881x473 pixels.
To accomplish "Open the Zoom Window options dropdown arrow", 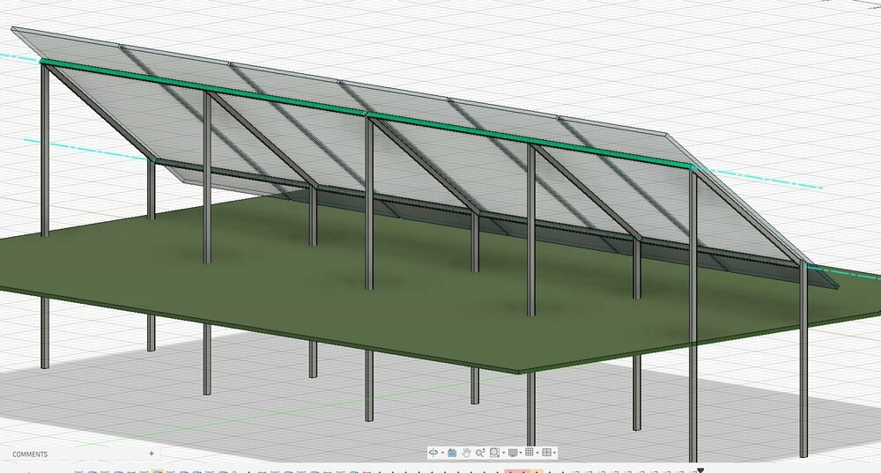I will 504,453.
